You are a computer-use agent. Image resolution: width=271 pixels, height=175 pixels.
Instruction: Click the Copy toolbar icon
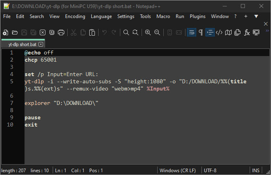[x=83, y=32]
